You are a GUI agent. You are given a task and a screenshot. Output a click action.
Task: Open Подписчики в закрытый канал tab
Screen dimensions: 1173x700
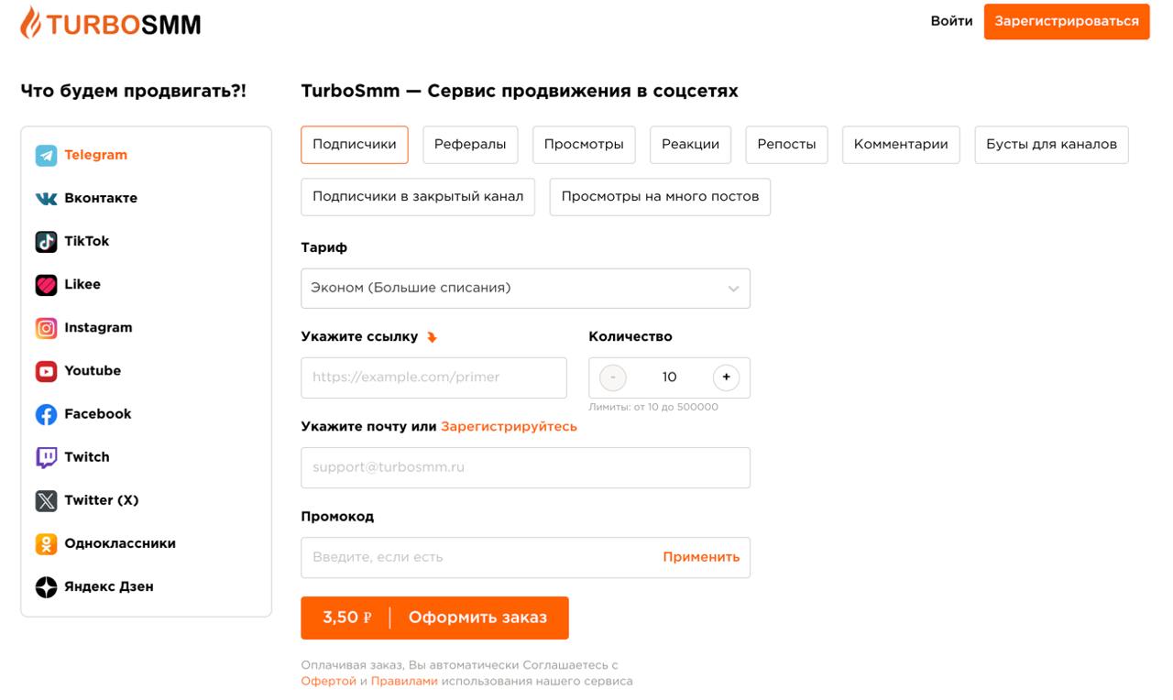click(418, 197)
